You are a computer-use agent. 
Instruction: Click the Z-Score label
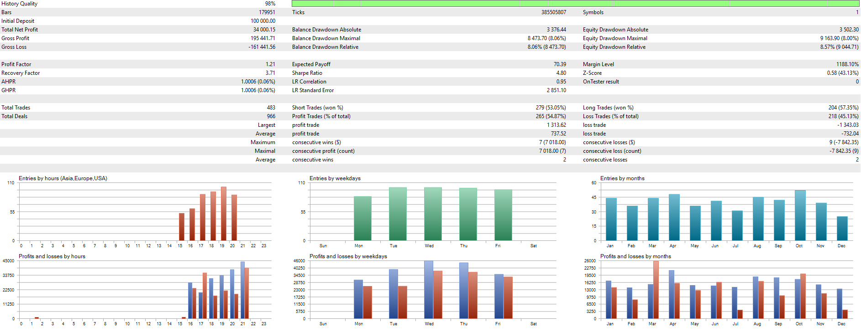point(592,73)
